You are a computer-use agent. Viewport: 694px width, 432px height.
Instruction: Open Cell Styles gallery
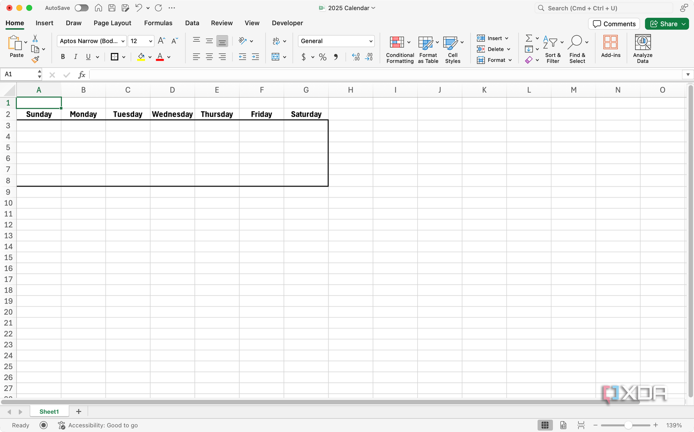453,50
